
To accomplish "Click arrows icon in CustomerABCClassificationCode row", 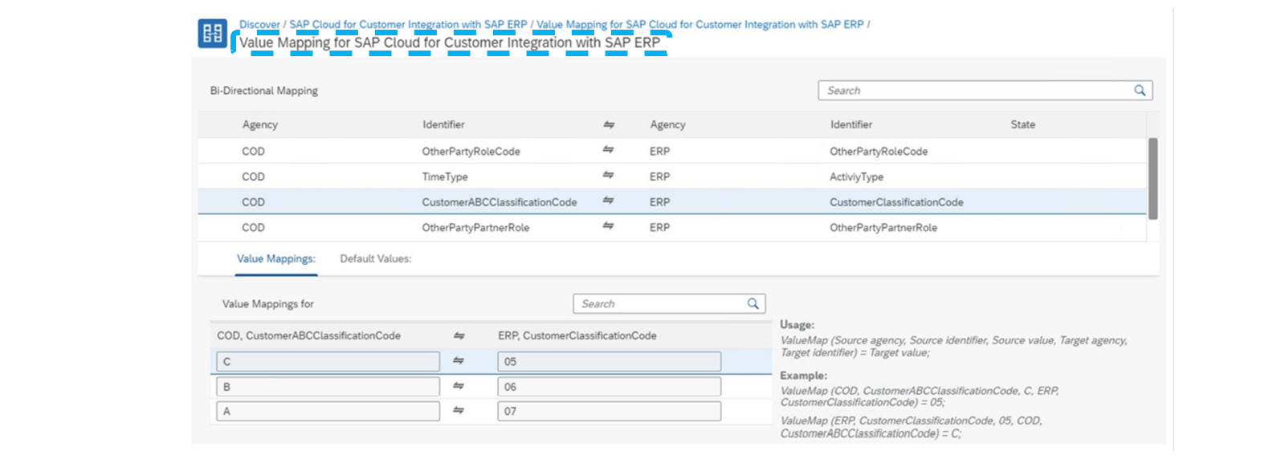I will 608,201.
